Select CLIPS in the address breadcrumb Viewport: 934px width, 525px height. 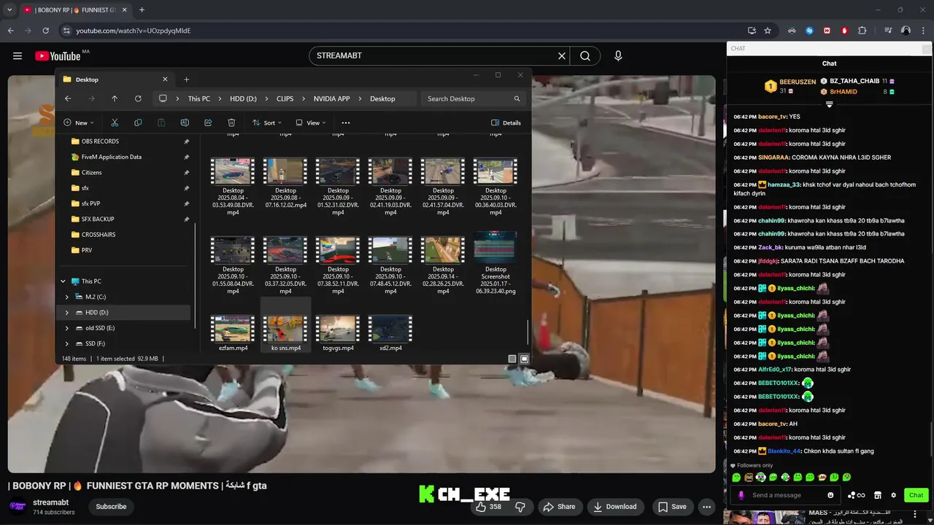[x=285, y=98]
